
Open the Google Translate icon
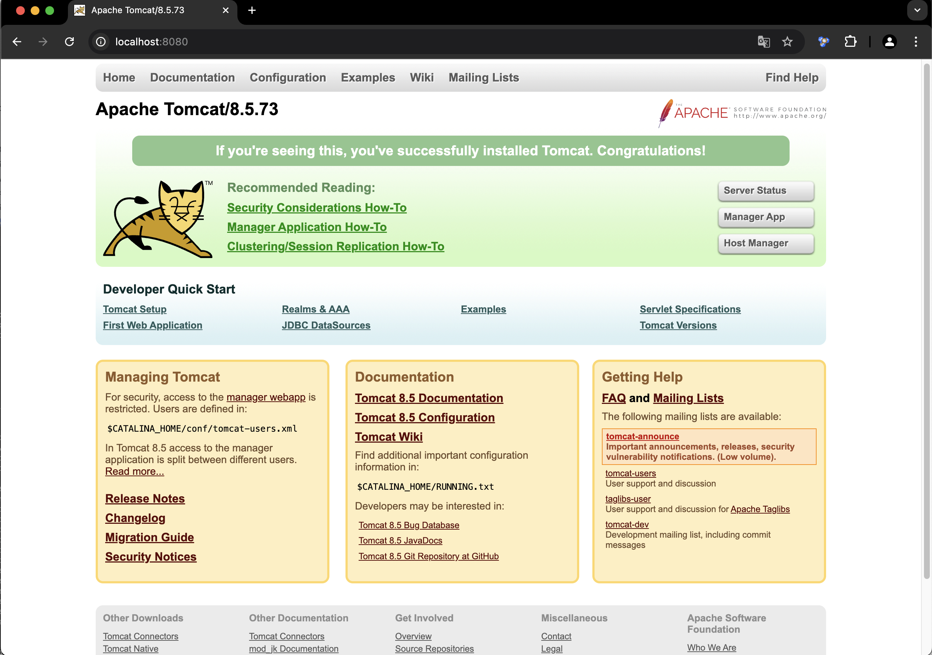[x=763, y=41]
